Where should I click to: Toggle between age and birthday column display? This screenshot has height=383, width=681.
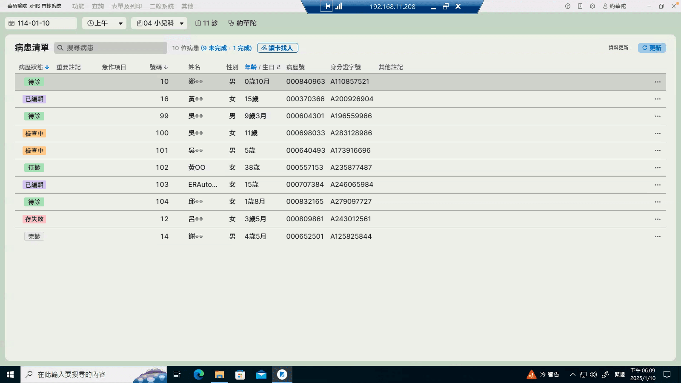click(278, 67)
